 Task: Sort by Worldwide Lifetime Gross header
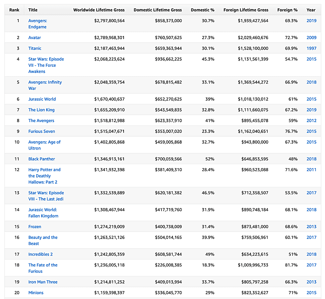click(x=99, y=10)
